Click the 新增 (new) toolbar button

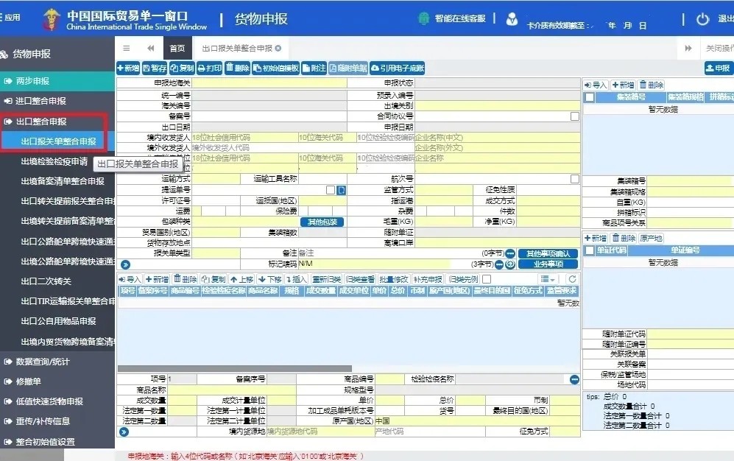128,68
